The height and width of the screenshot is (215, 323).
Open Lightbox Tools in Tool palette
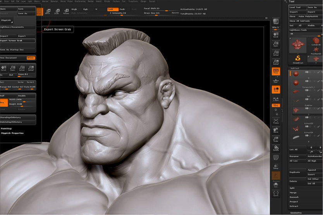pos(306,30)
